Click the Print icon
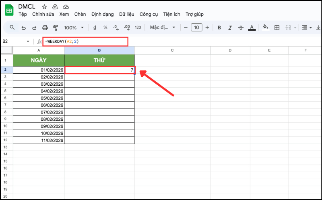 click(x=45, y=28)
